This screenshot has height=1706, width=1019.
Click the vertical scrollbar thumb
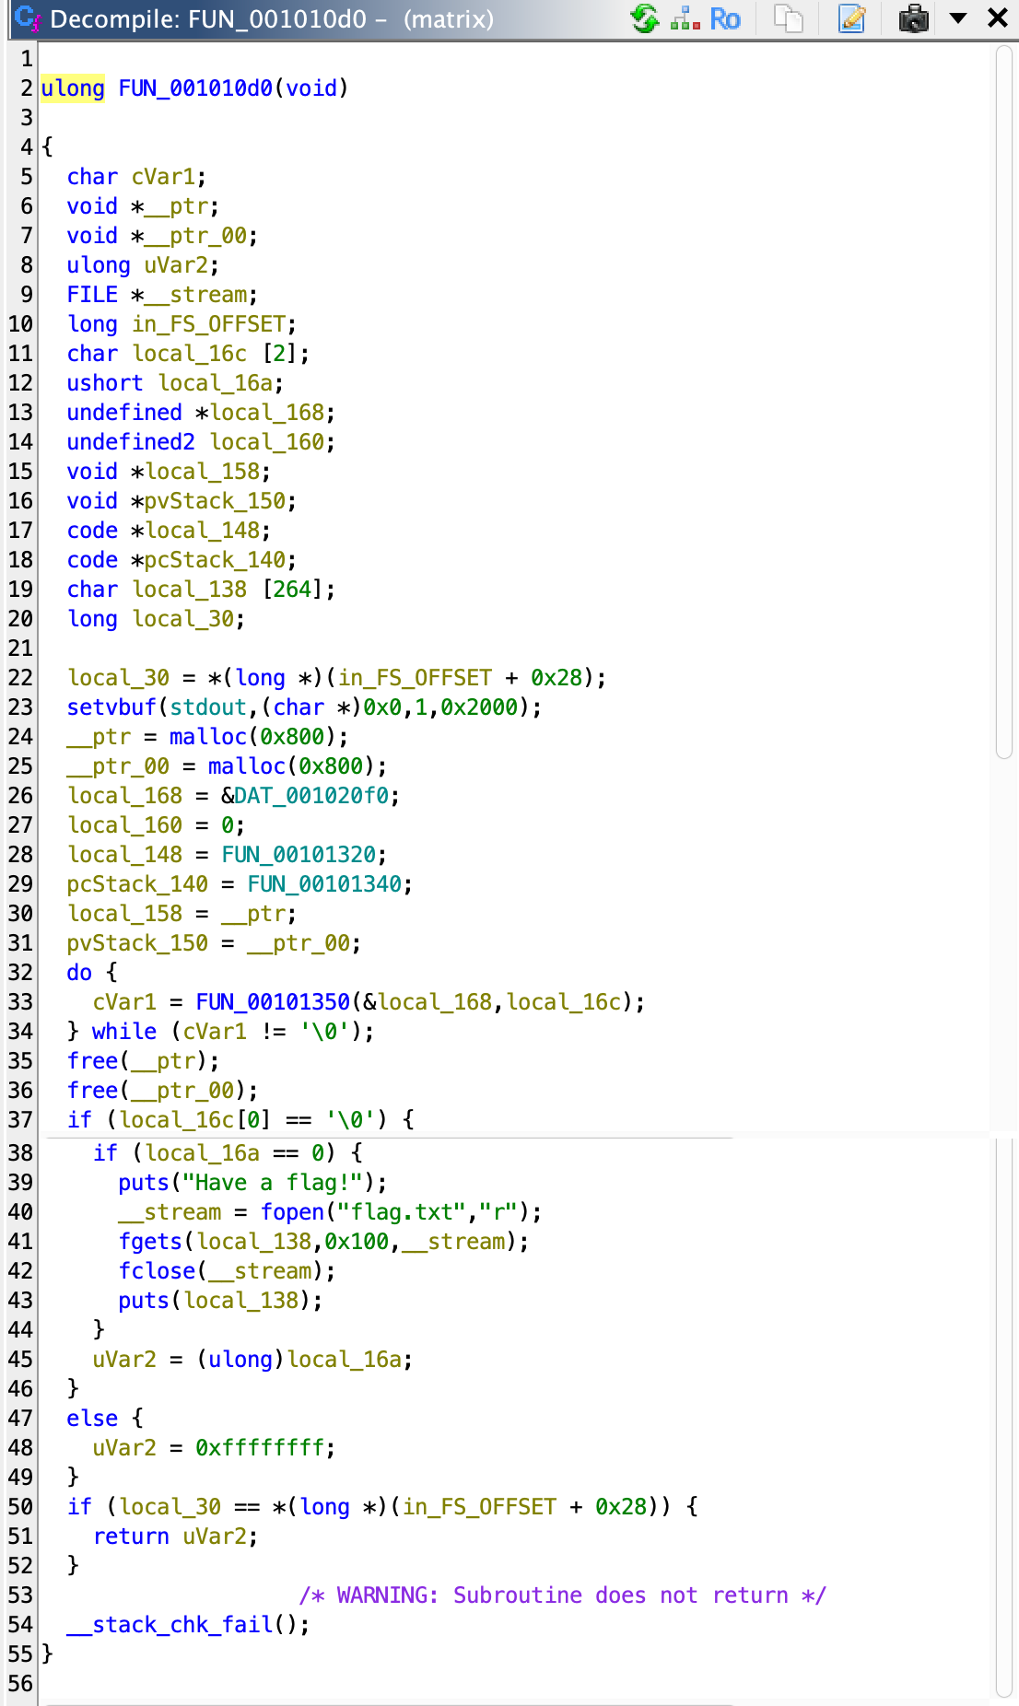[1003, 403]
